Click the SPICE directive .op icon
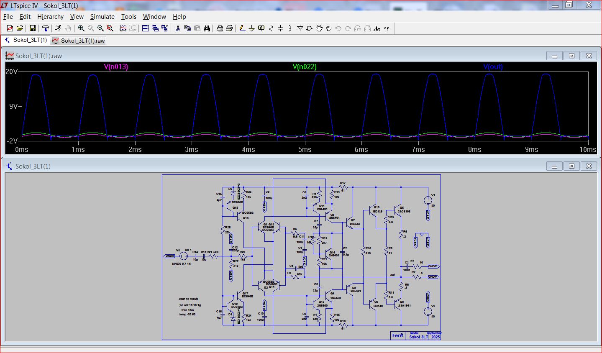This screenshot has height=353, width=602. pos(387,28)
